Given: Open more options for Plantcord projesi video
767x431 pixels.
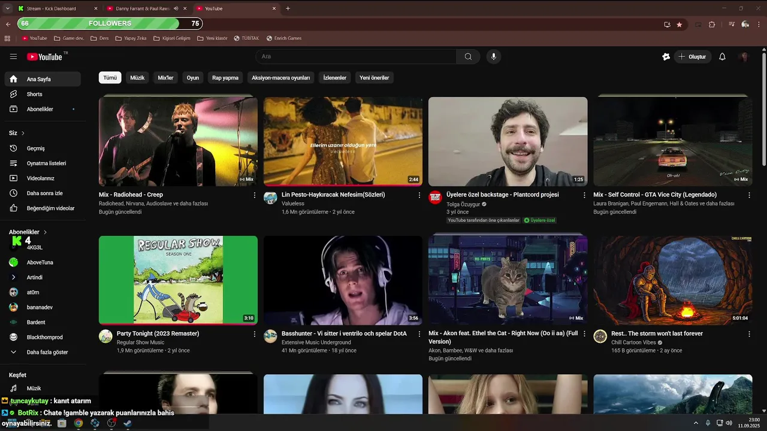Looking at the screenshot, I should [x=584, y=195].
